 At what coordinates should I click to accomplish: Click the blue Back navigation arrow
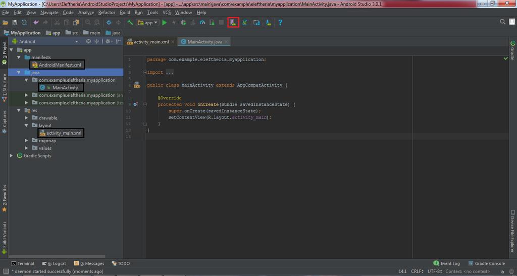[x=109, y=22]
